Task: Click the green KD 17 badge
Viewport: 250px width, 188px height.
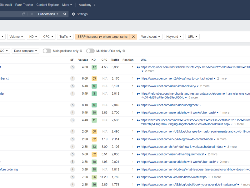Action: tap(94, 67)
